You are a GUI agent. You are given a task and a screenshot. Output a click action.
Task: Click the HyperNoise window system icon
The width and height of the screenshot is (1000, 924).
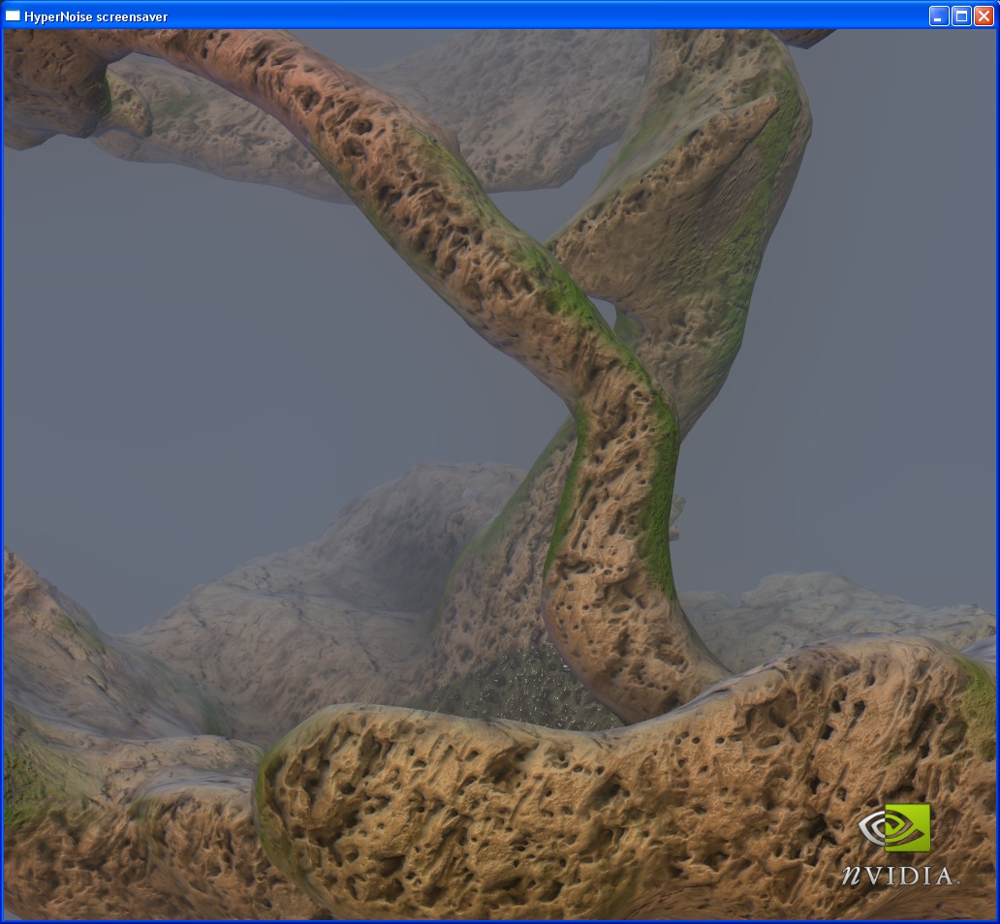pos(13,15)
